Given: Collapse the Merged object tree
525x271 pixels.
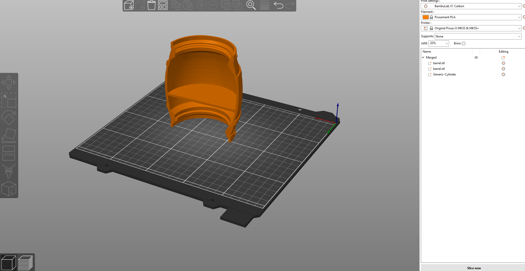Looking at the screenshot, I should point(423,57).
